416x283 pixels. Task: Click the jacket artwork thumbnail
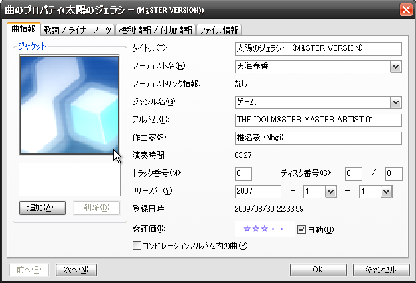(70, 104)
